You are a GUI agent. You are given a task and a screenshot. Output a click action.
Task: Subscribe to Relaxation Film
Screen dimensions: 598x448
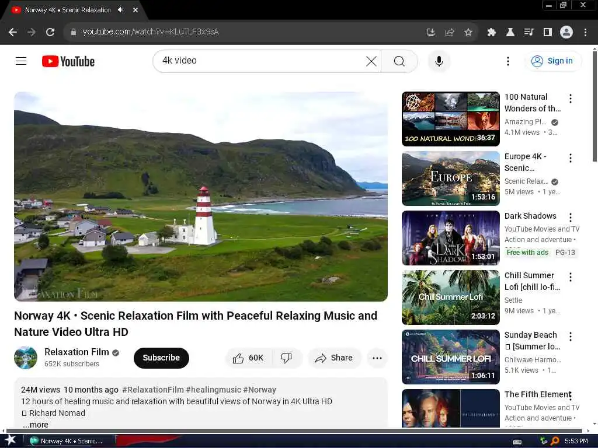coord(161,358)
